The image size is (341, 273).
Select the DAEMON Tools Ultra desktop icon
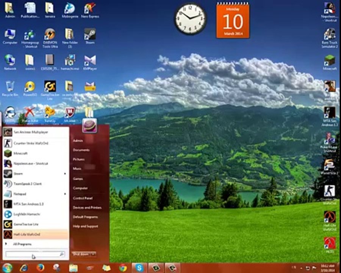coord(50,38)
